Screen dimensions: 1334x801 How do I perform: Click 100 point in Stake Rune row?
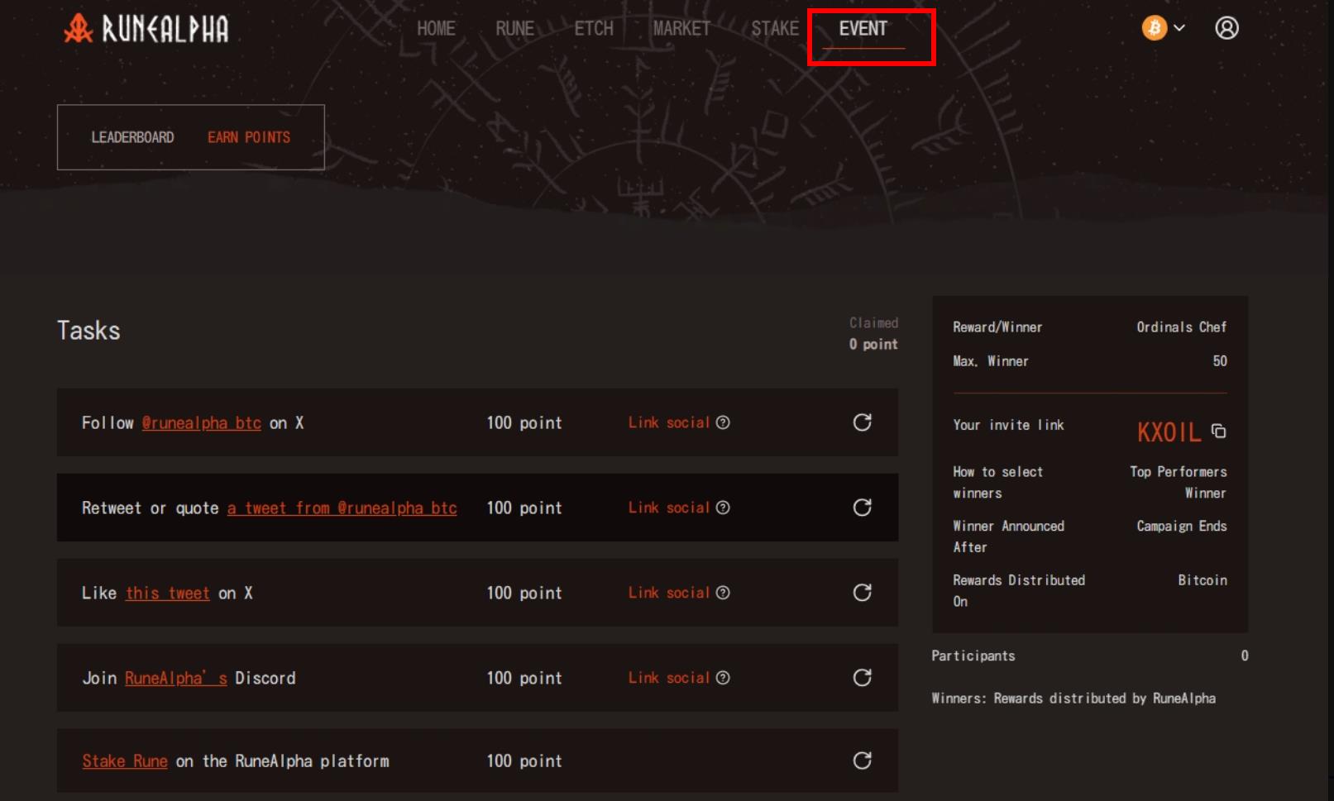tap(524, 761)
